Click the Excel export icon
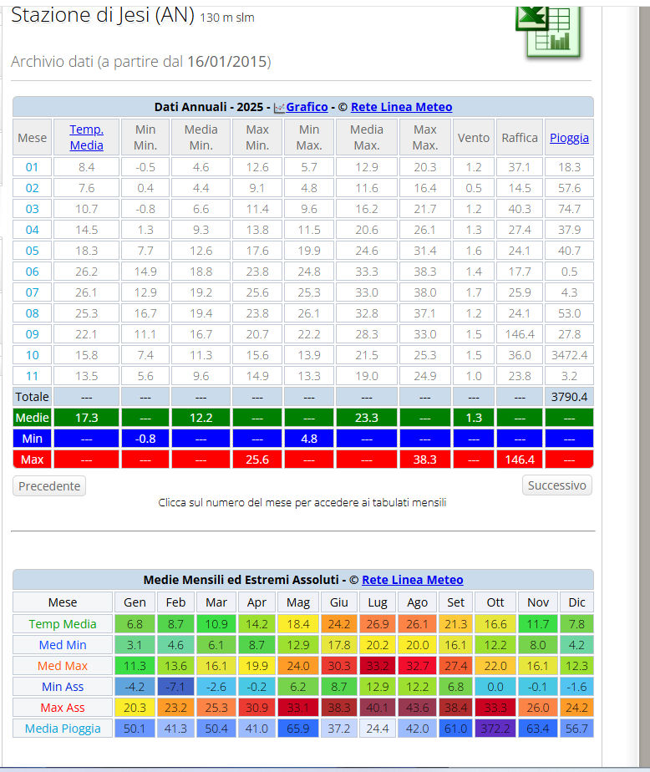The height and width of the screenshot is (772, 650). (x=547, y=29)
